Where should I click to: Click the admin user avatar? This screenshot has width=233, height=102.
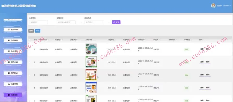213,6
